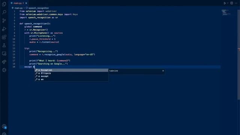Image resolution: width=240 pixels, height=135 pixels.
Task: Open the Source Control view
Action: [4, 21]
